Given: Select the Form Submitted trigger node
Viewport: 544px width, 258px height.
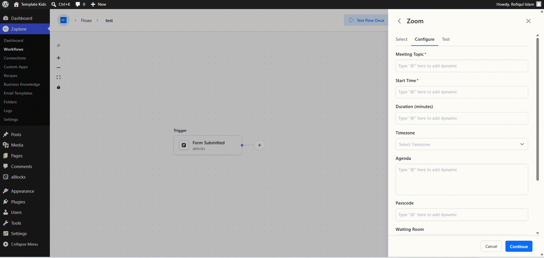Looking at the screenshot, I should (208, 145).
